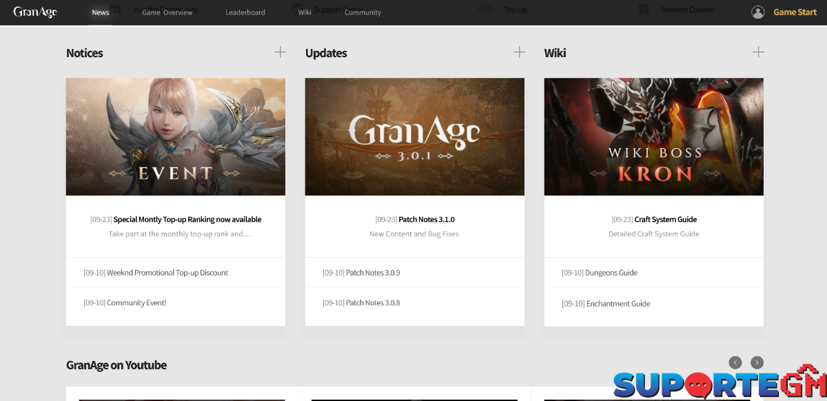Open the Game Overview menu
The image size is (827, 401).
click(167, 12)
